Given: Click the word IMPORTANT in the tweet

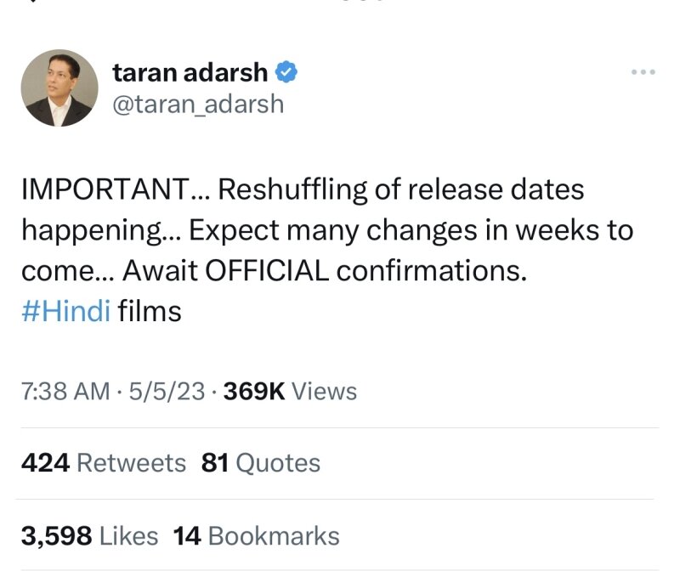Looking at the screenshot, I should click(105, 189).
